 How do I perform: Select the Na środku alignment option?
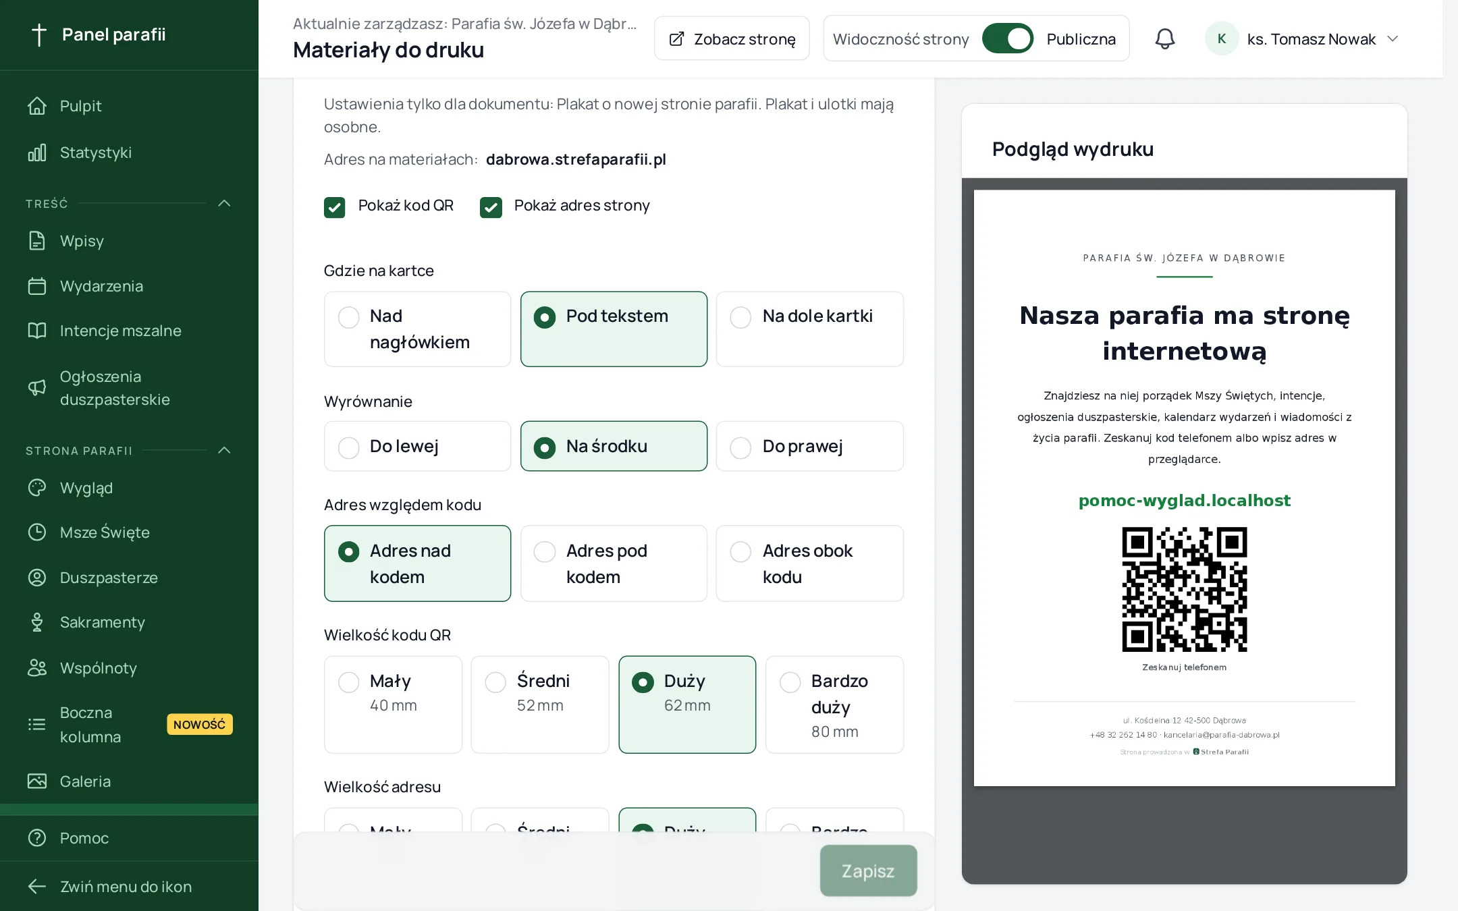pyautogui.click(x=614, y=446)
